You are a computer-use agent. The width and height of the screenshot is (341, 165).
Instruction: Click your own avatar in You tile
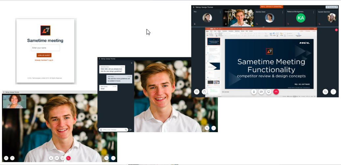pyautogui.click(x=207, y=18)
